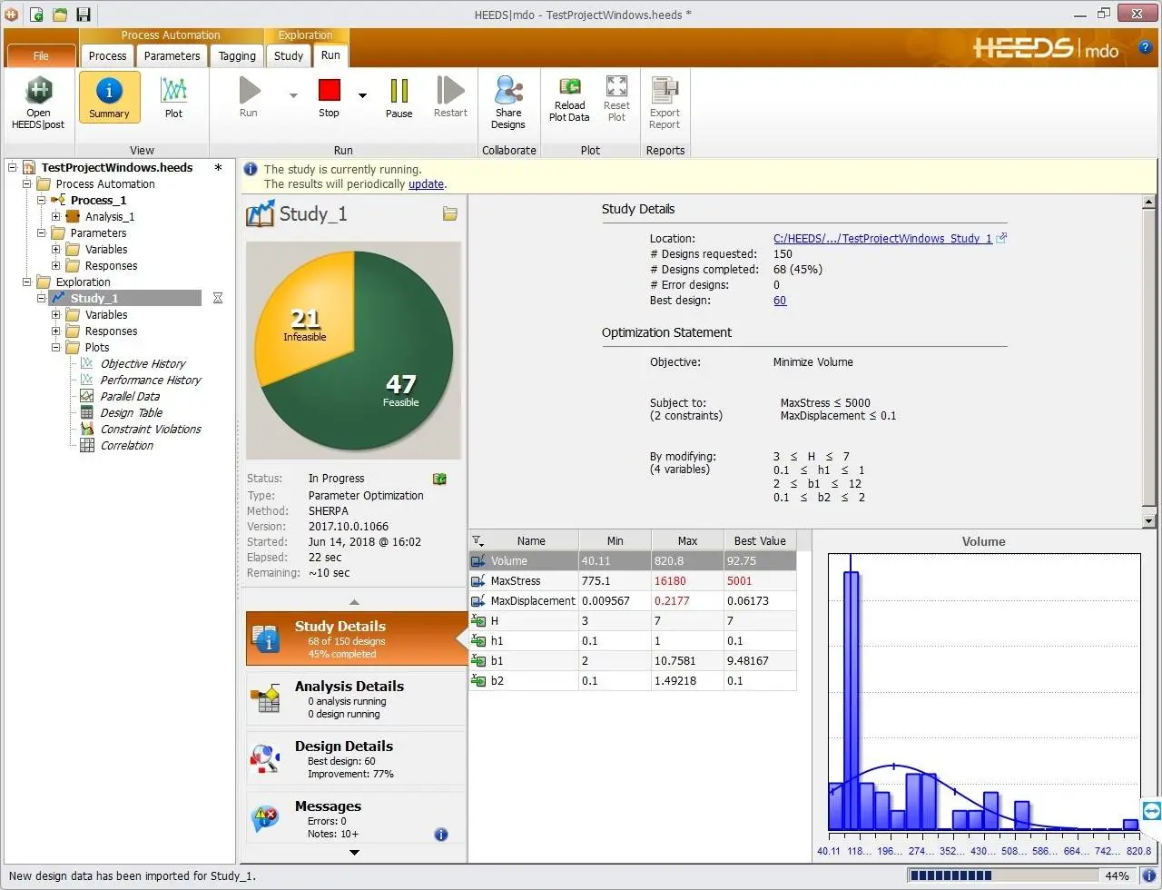Collapse the Exploration tree node
The height and width of the screenshot is (890, 1162).
pos(26,282)
